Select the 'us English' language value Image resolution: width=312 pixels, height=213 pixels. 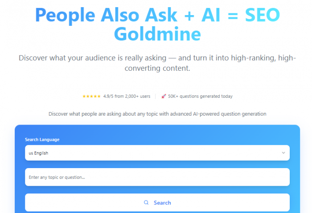tap(38, 153)
